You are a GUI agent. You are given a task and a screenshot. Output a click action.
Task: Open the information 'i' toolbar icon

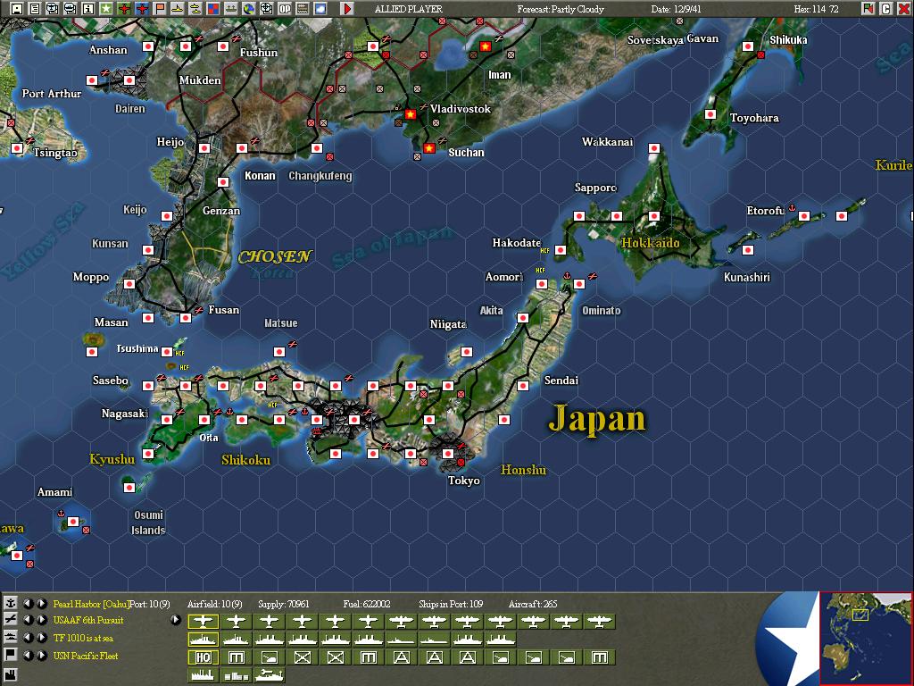tap(87, 8)
